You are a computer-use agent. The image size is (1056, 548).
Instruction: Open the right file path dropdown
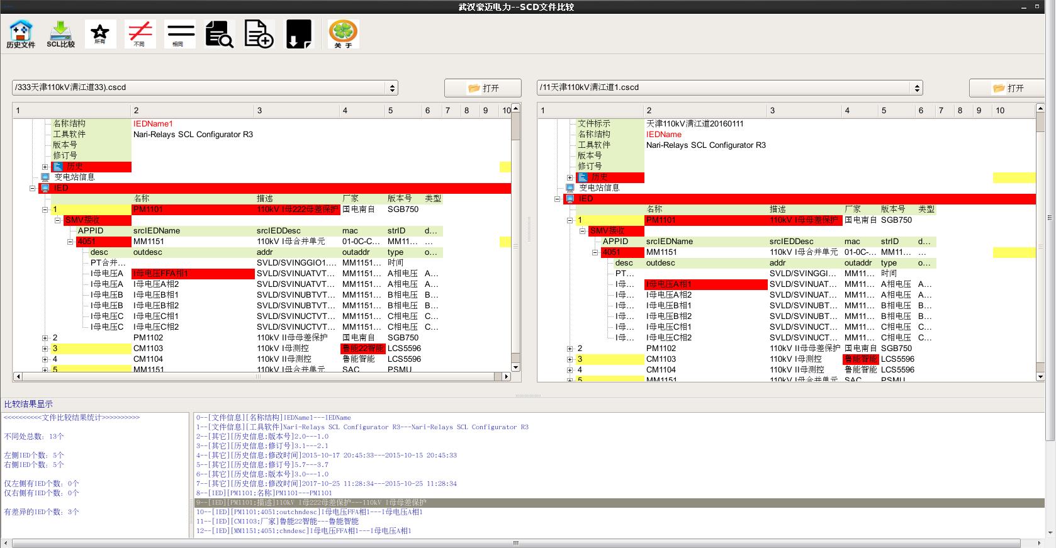coord(918,88)
